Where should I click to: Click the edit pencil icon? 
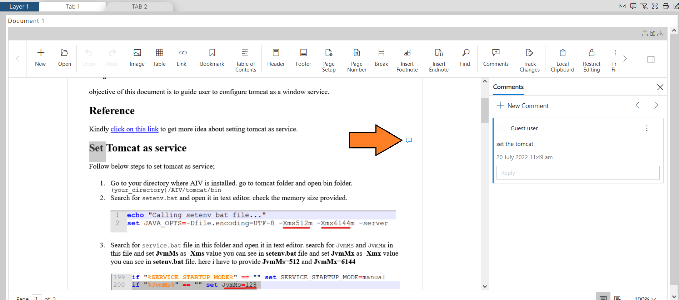coord(676,6)
